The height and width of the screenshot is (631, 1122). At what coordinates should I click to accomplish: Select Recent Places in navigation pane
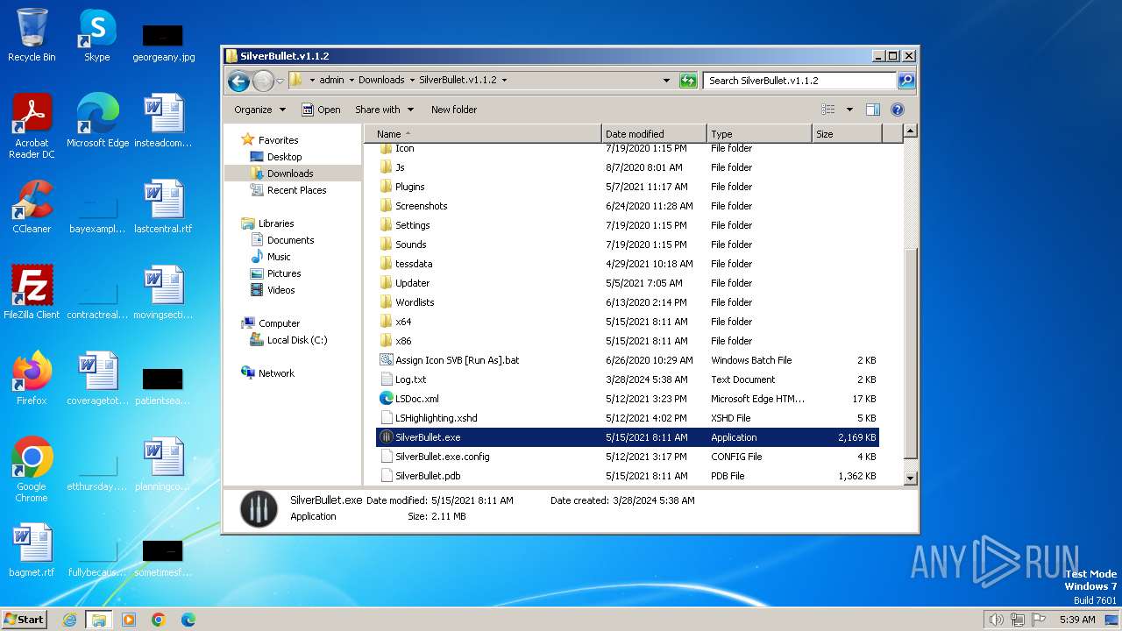(296, 190)
